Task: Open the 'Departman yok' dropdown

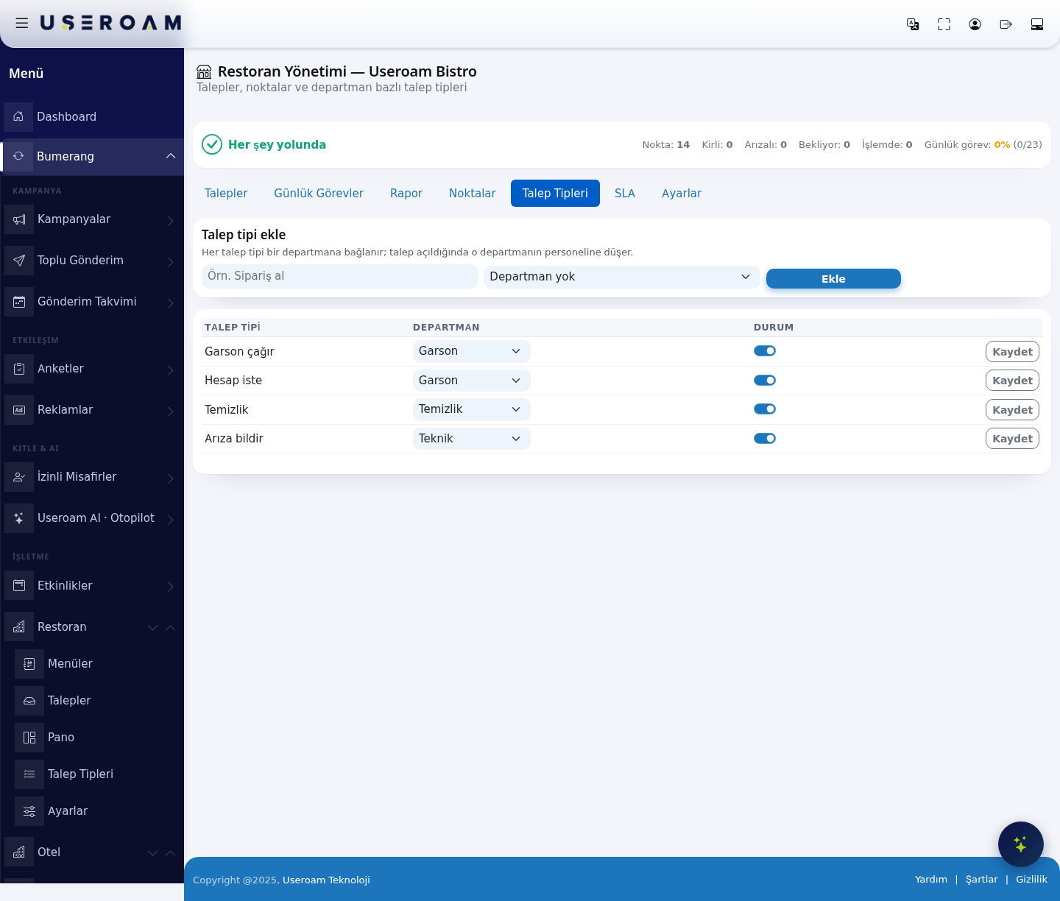Action: point(621,277)
